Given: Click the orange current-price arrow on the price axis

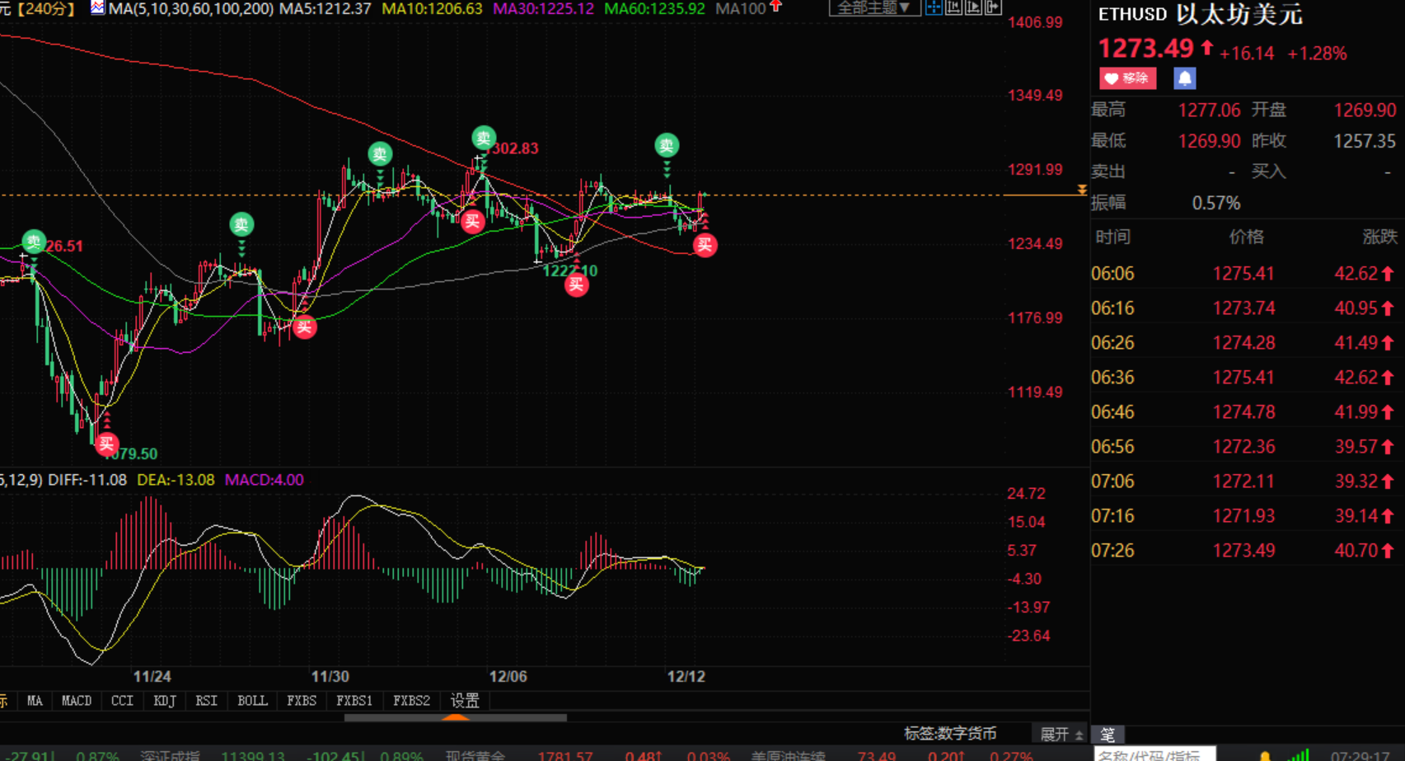Looking at the screenshot, I should (1082, 190).
